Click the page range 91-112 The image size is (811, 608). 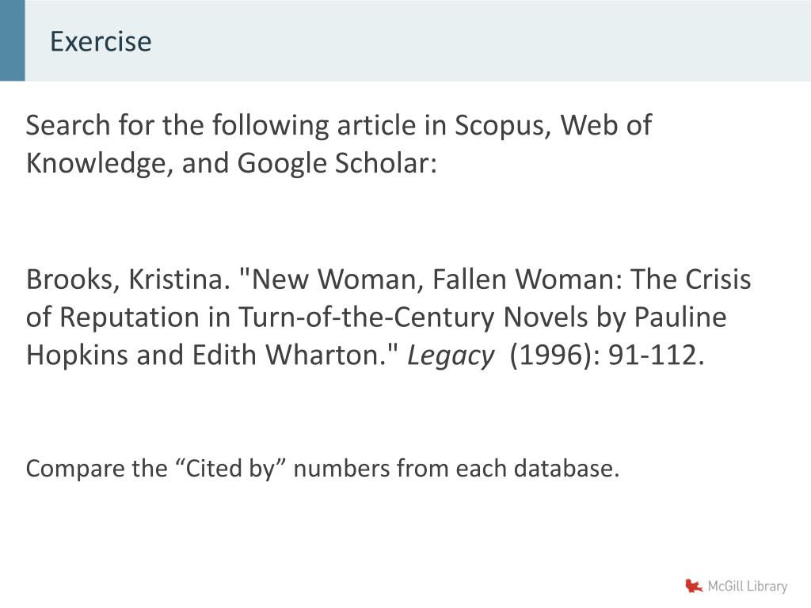(x=653, y=355)
